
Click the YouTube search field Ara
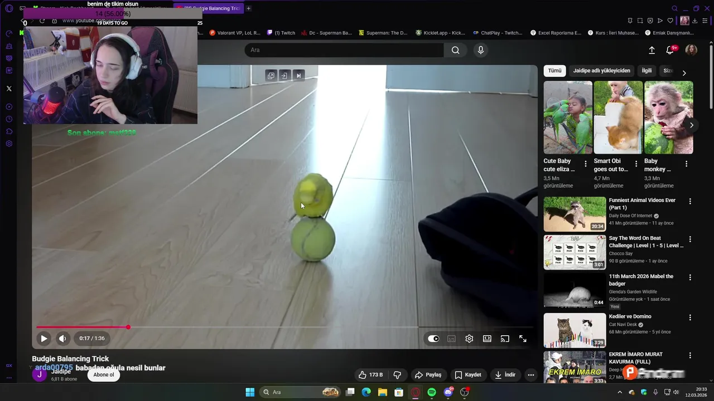[x=344, y=50]
